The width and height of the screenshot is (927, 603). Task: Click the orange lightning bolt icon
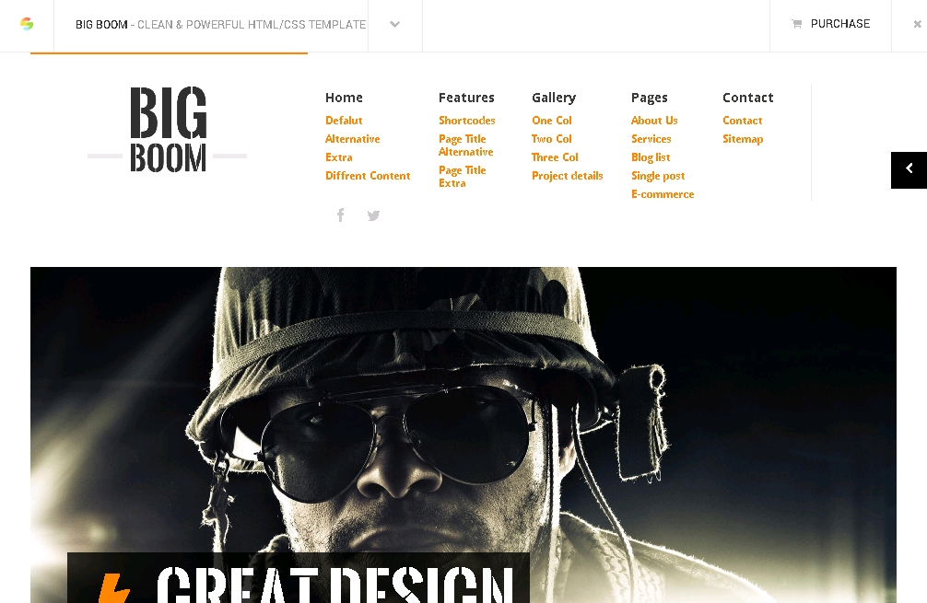pyautogui.click(x=113, y=587)
